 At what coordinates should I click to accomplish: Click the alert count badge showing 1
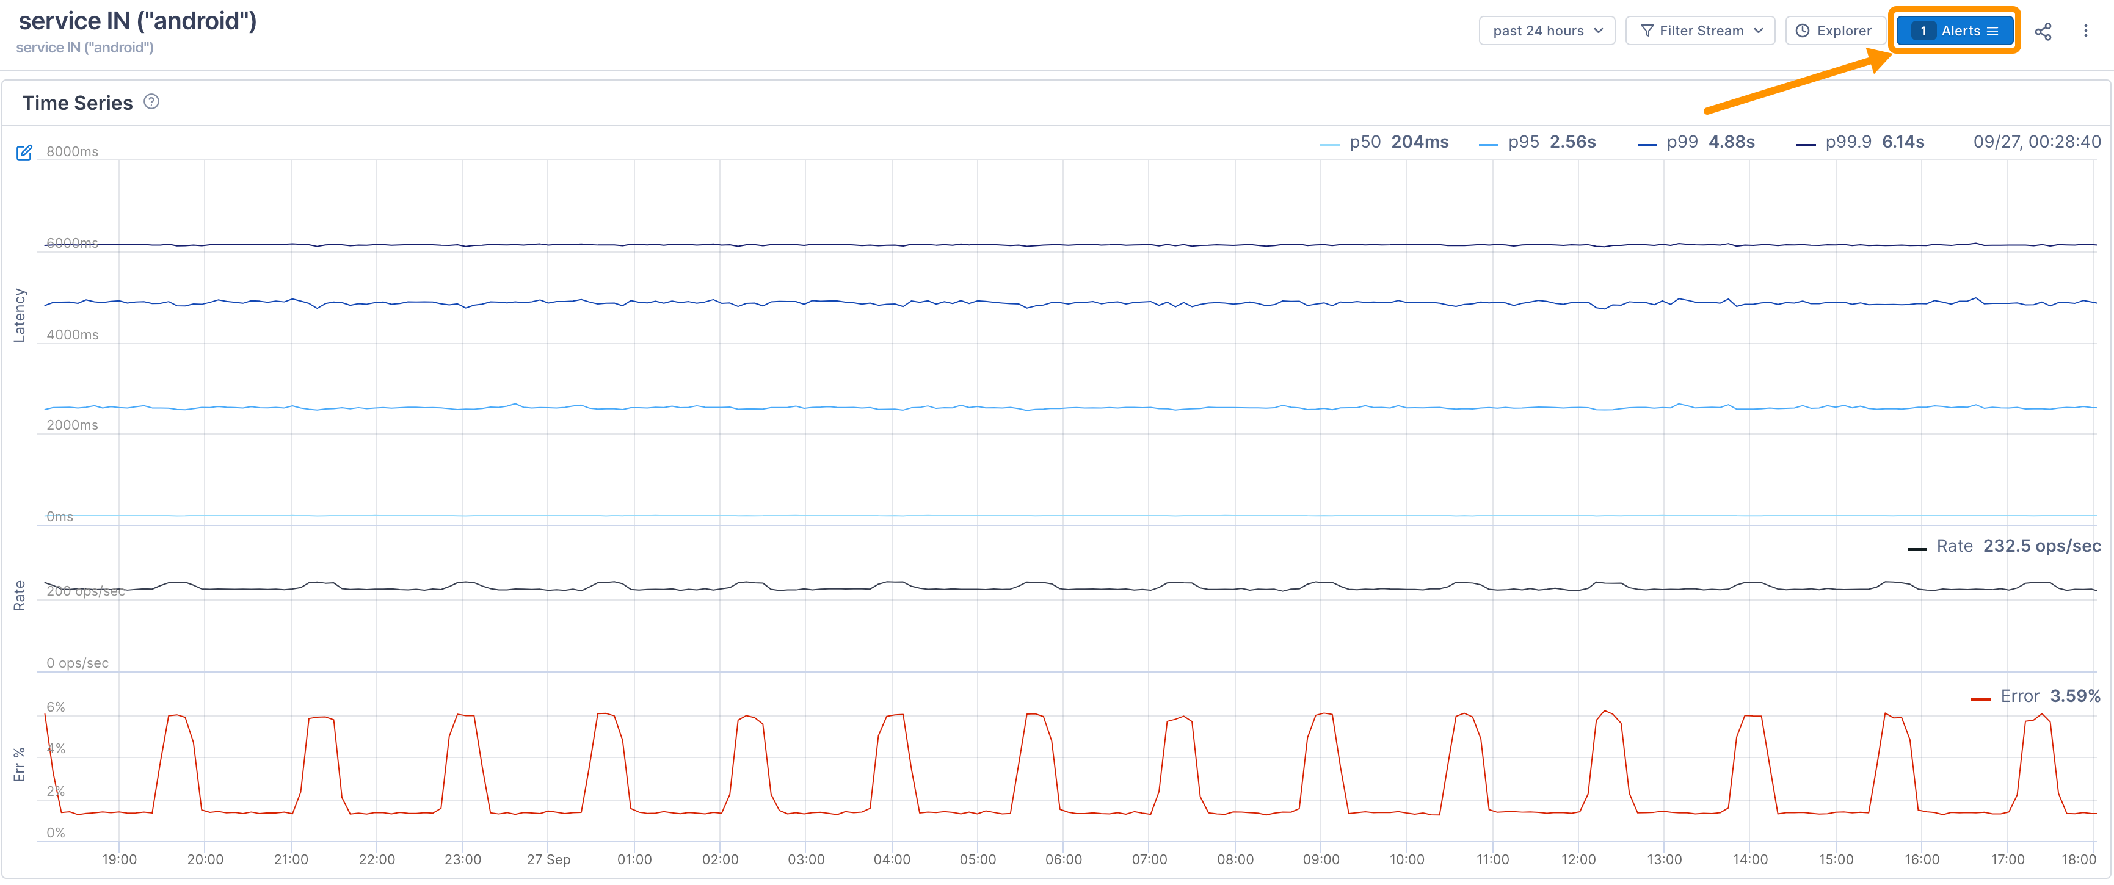[1923, 31]
